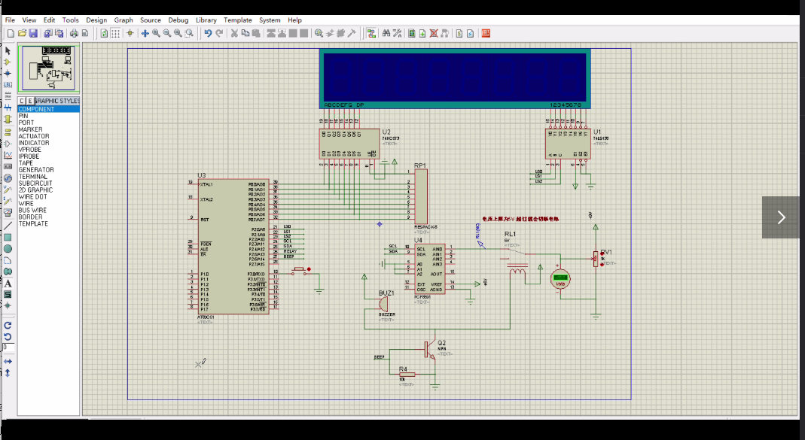This screenshot has width=805, height=440.
Task: Click the Save floppy disk icon
Action: click(33, 33)
